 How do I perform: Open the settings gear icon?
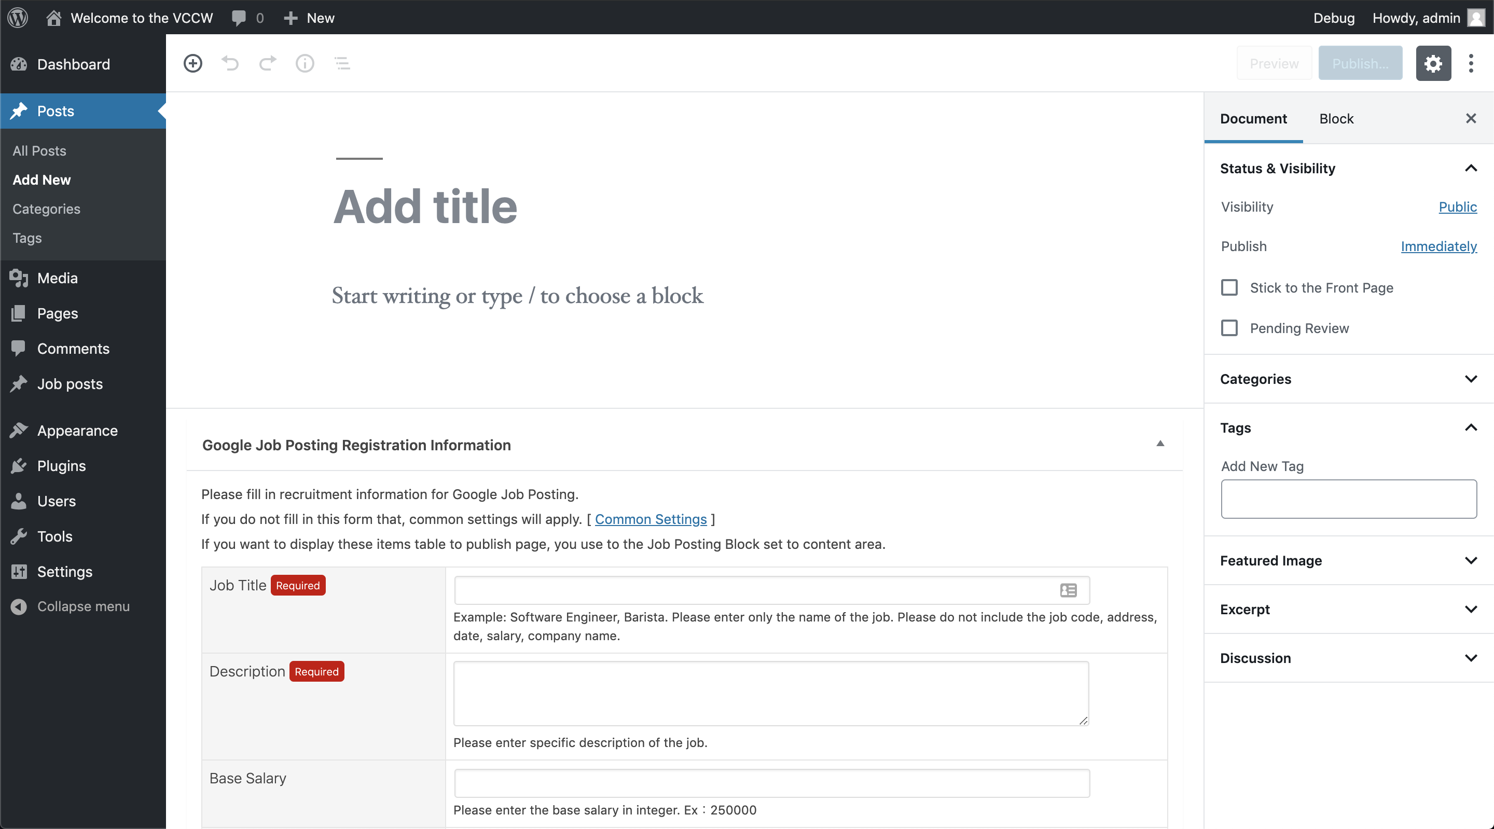[x=1433, y=63]
